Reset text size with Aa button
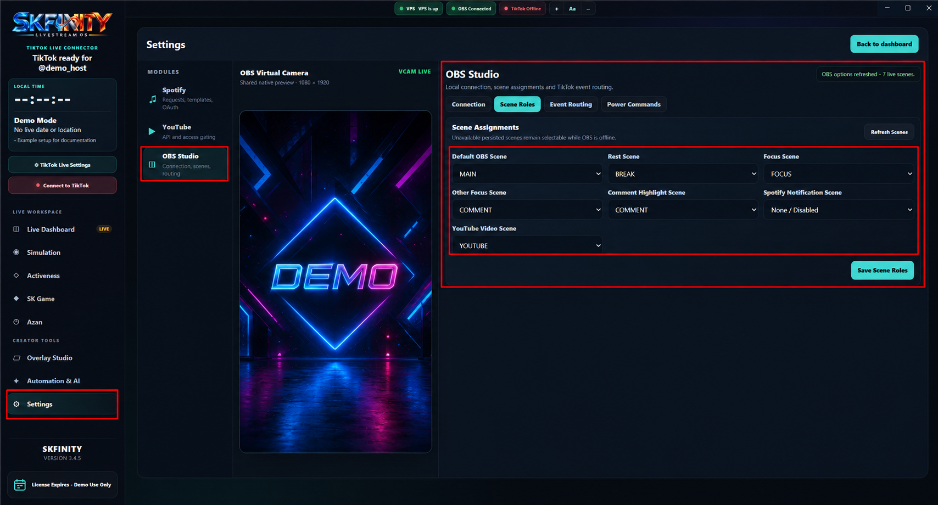The height and width of the screenshot is (505, 938). (x=572, y=9)
